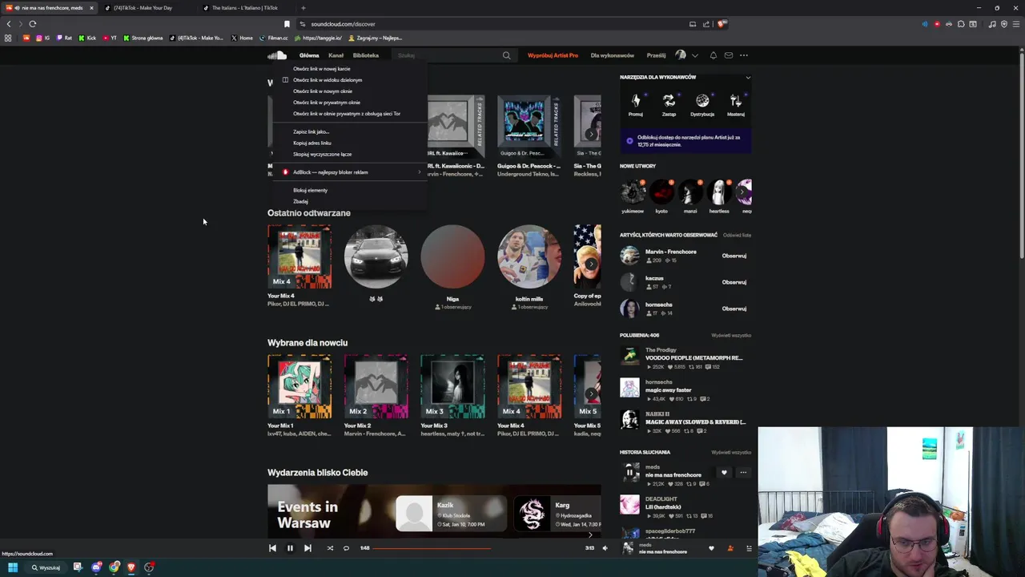1025x577 pixels.
Task: Show next items in 'Ostatnio odtwarzane' carousel
Action: pyautogui.click(x=591, y=264)
